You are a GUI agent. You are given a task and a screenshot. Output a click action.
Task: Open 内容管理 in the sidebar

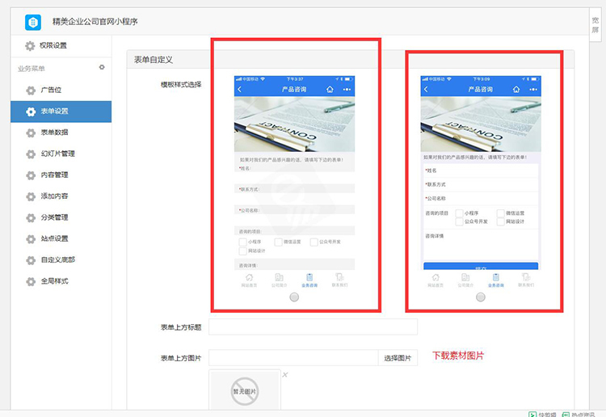(x=54, y=175)
